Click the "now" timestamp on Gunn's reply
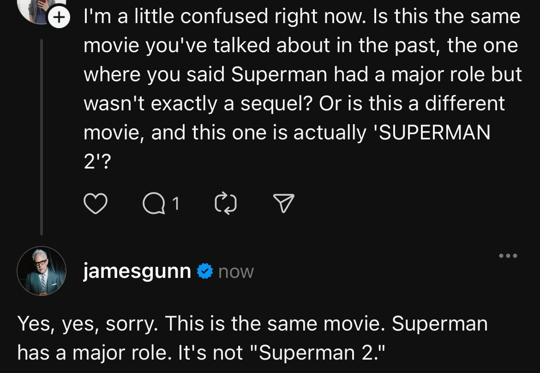Image resolution: width=540 pixels, height=373 pixels. tap(236, 272)
